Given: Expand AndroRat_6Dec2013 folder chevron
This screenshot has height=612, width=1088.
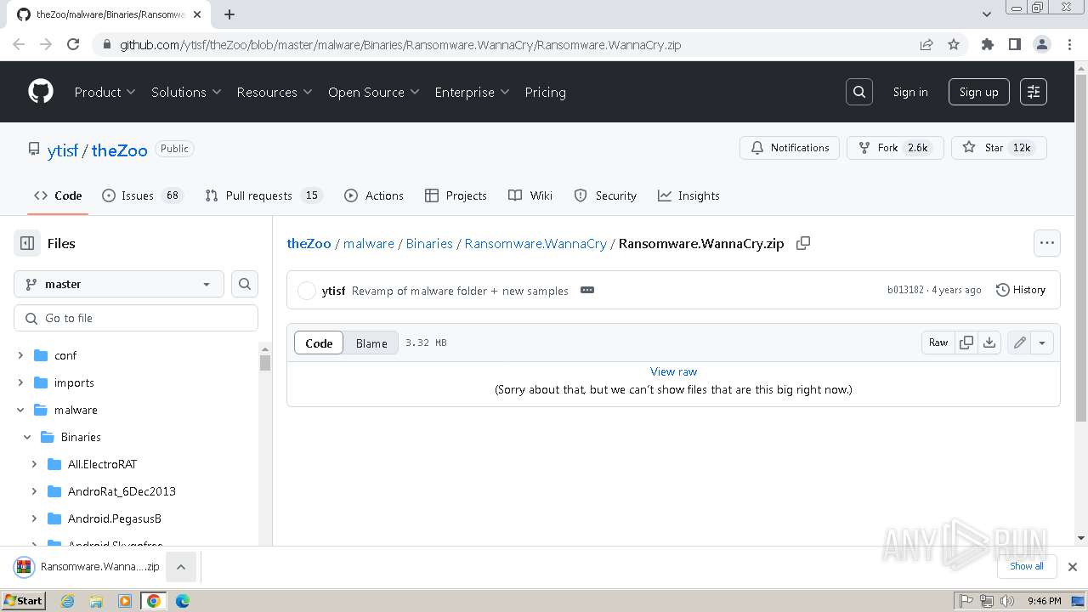Looking at the screenshot, I should click(34, 491).
